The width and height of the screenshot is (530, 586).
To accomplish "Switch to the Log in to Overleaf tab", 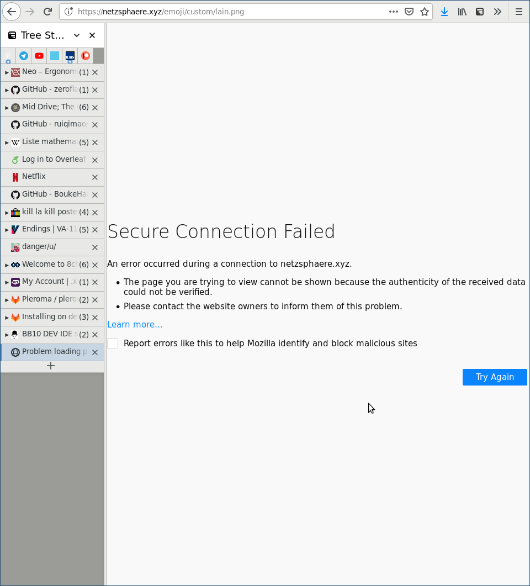I will coord(50,160).
